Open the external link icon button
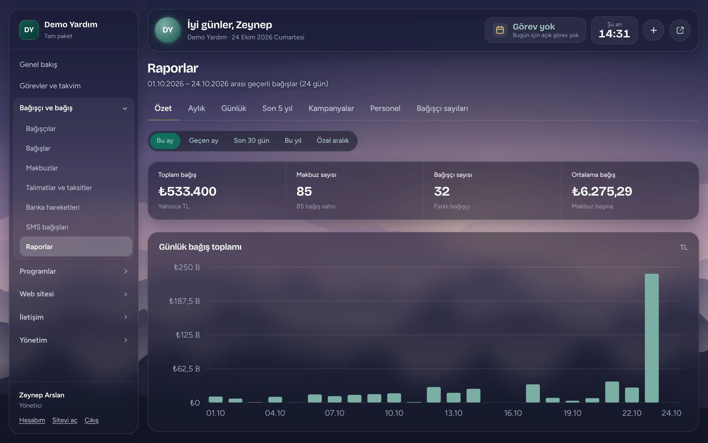708x443 pixels. coord(680,30)
